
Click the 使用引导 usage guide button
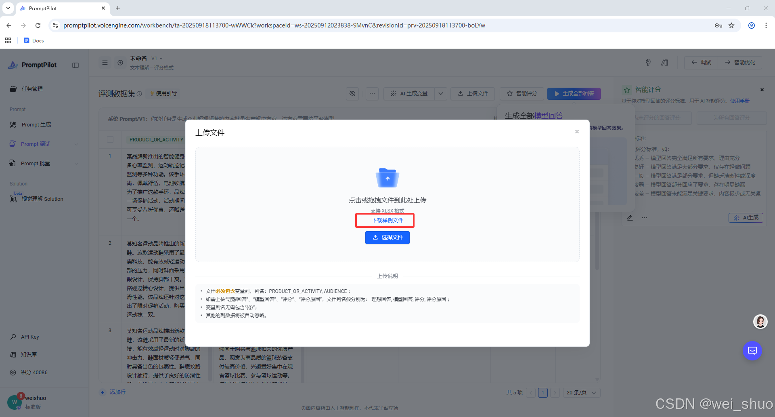163,93
